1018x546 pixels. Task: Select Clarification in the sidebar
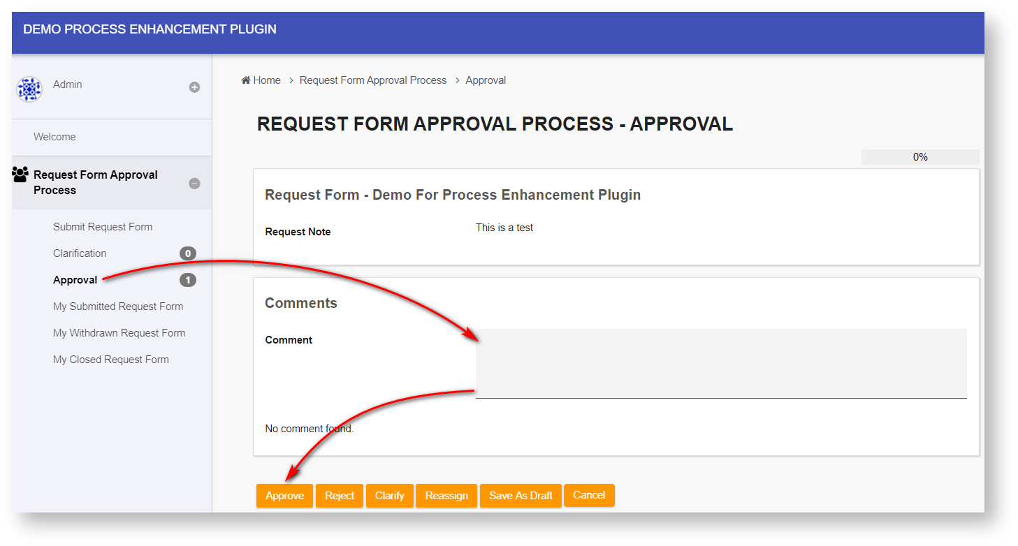[80, 253]
